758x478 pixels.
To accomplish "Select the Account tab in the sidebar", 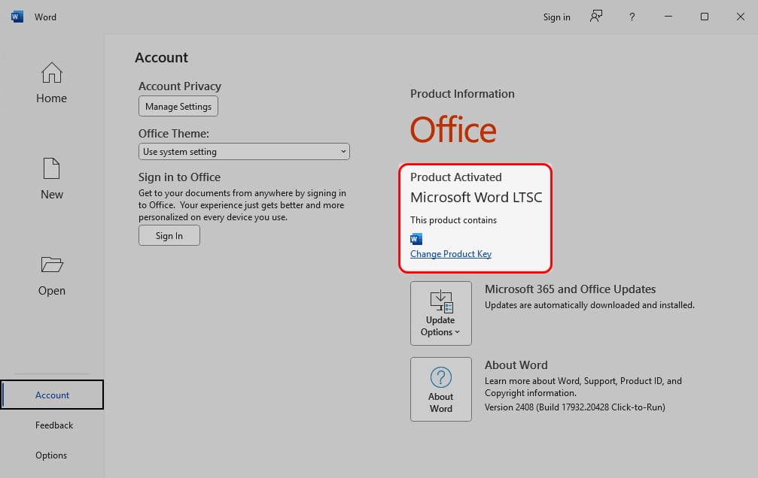I will pyautogui.click(x=52, y=395).
